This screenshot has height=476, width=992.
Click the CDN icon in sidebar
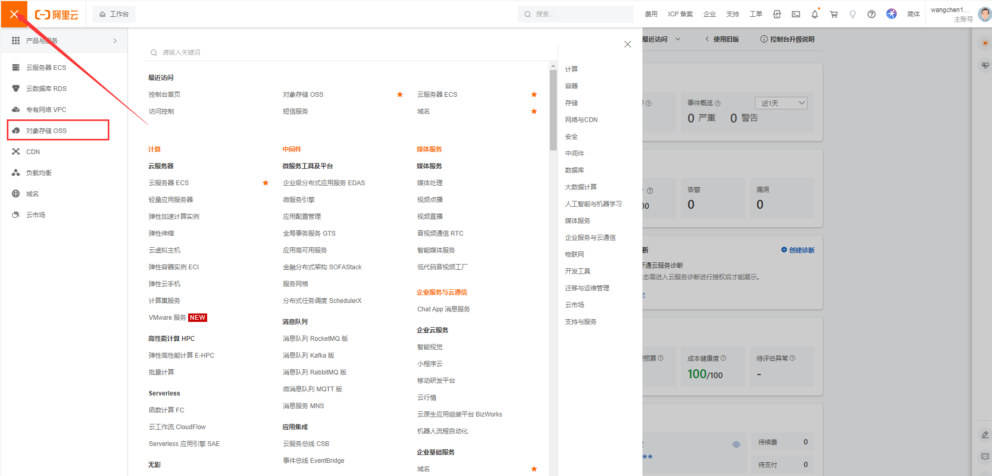point(16,151)
